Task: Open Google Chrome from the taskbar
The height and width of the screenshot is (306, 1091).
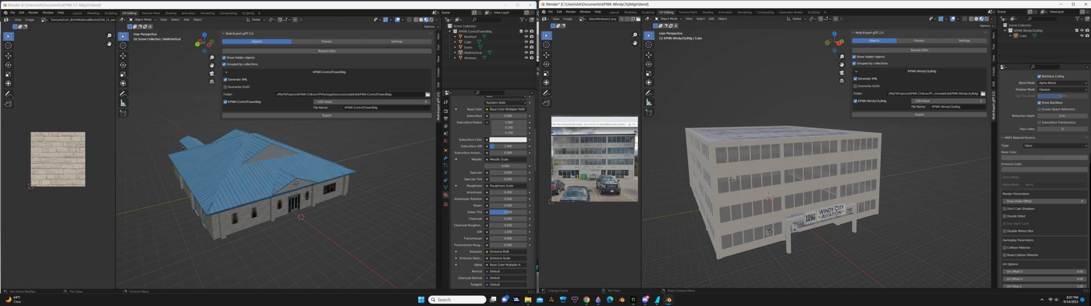Action: 586,300
